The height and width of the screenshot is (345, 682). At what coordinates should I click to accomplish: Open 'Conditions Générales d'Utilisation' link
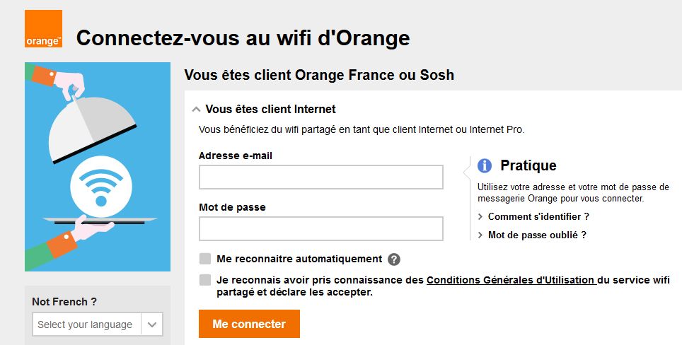click(510, 280)
